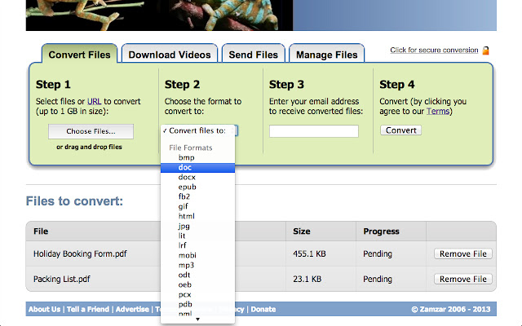This screenshot has height=326, width=522.
Task: Remove the Holiday Booking Form.pdf file
Action: pos(462,253)
